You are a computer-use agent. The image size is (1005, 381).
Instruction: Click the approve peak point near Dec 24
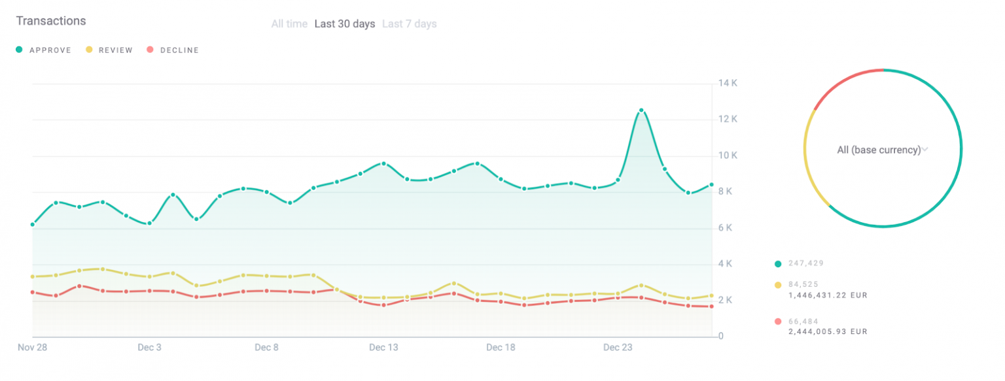tap(641, 110)
